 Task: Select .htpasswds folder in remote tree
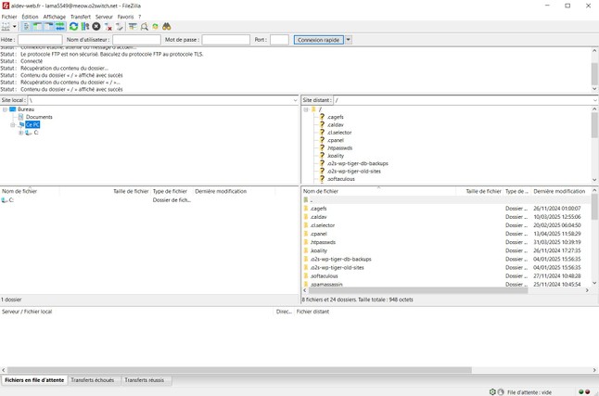point(339,148)
